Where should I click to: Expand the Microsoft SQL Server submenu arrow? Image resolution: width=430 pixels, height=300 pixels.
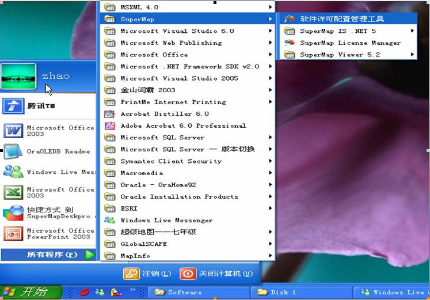[x=271, y=137]
